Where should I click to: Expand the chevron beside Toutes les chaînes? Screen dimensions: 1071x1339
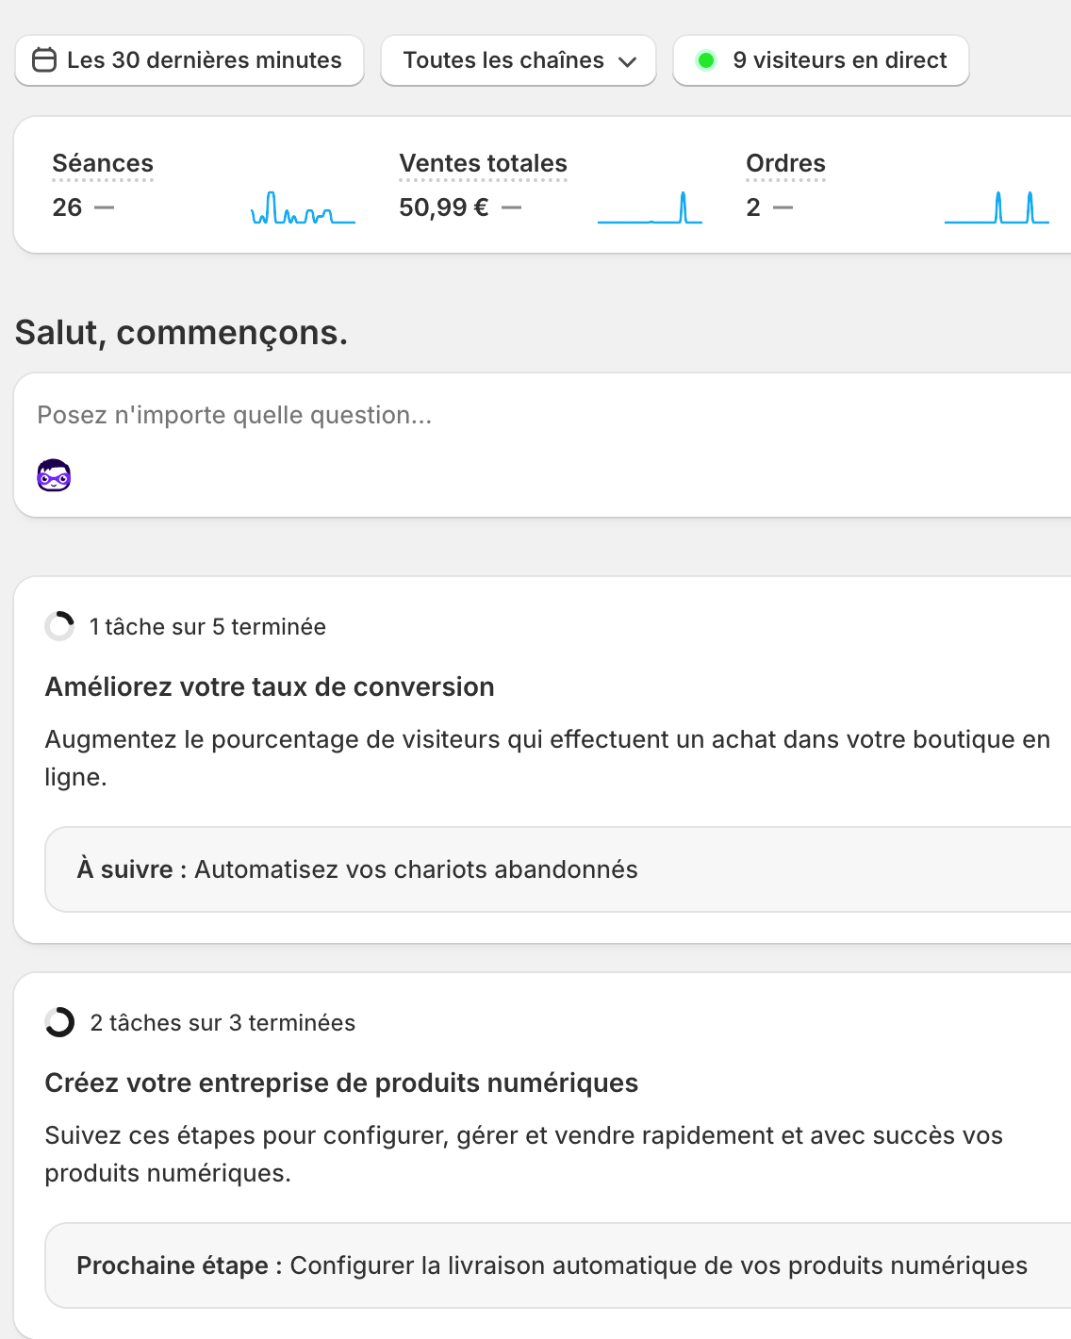click(x=628, y=61)
